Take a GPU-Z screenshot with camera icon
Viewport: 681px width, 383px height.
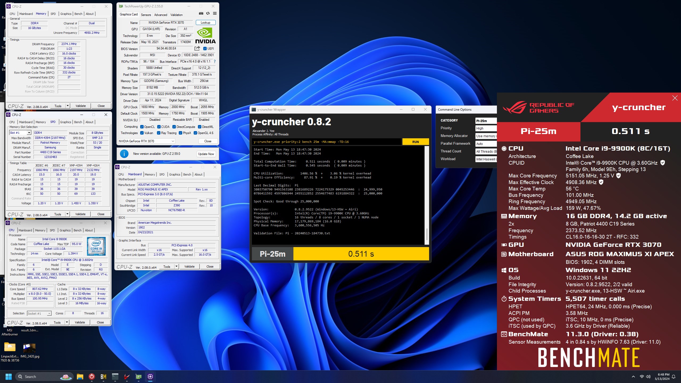(x=201, y=13)
